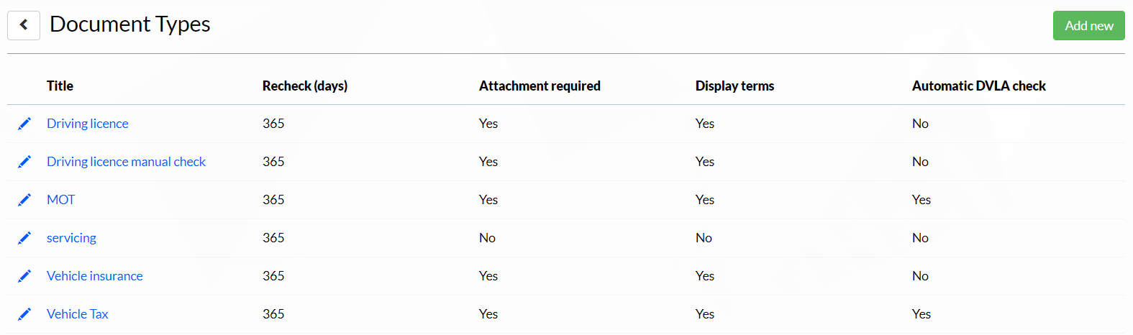
Task: Click the Display terms column header
Action: pyautogui.click(x=734, y=86)
